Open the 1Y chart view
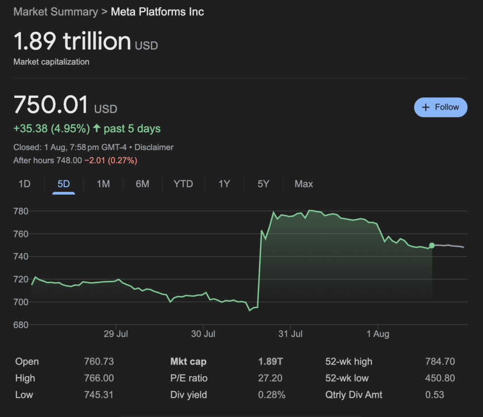 coord(224,184)
